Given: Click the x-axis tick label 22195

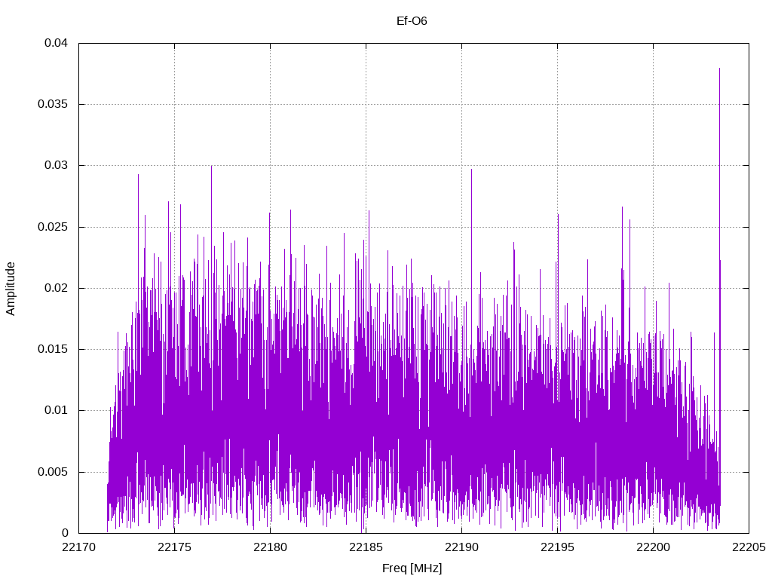Looking at the screenshot, I should coord(557,547).
